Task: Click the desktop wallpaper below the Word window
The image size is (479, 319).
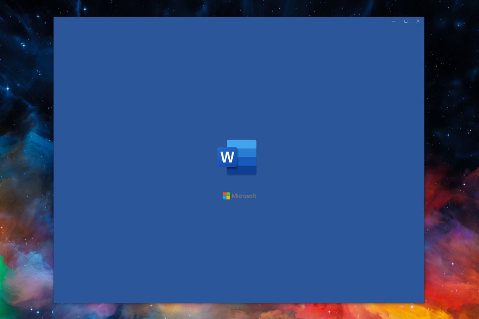Action: (x=239, y=311)
